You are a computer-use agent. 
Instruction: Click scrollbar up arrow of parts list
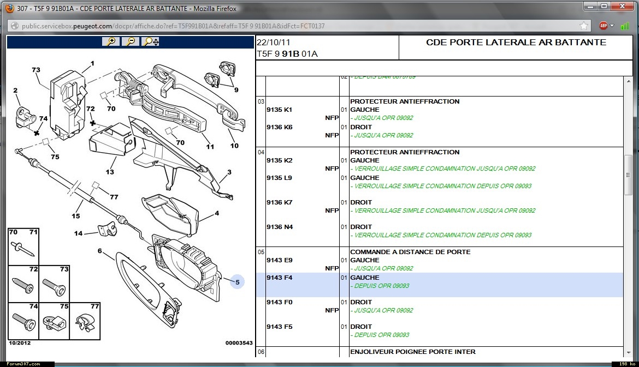click(x=628, y=82)
